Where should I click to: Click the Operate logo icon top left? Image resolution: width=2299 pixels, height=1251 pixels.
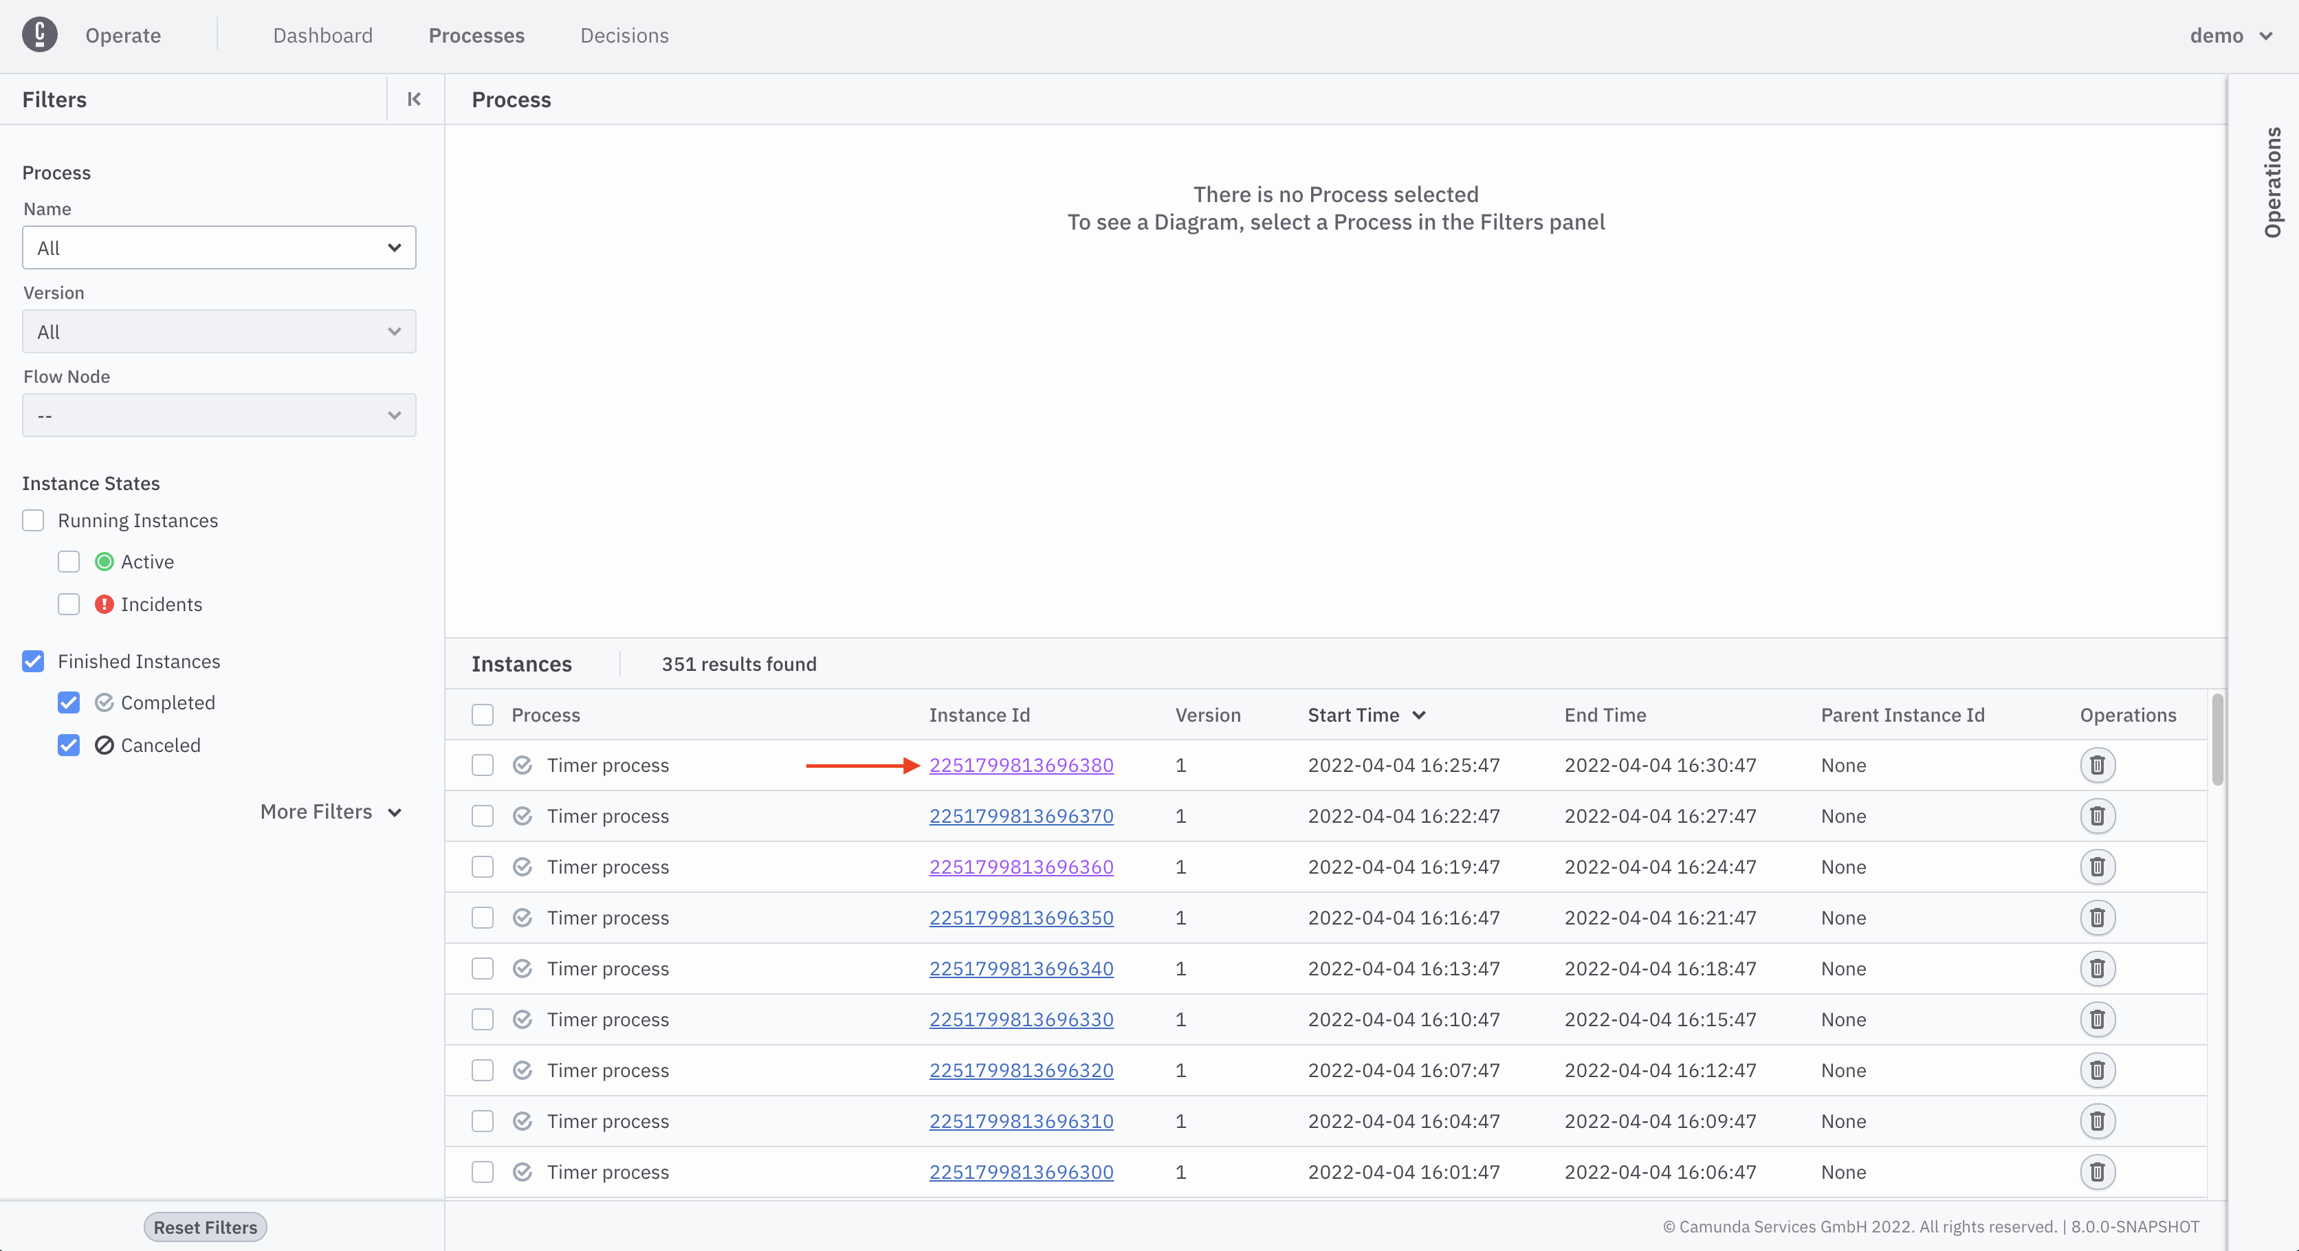pos(38,34)
